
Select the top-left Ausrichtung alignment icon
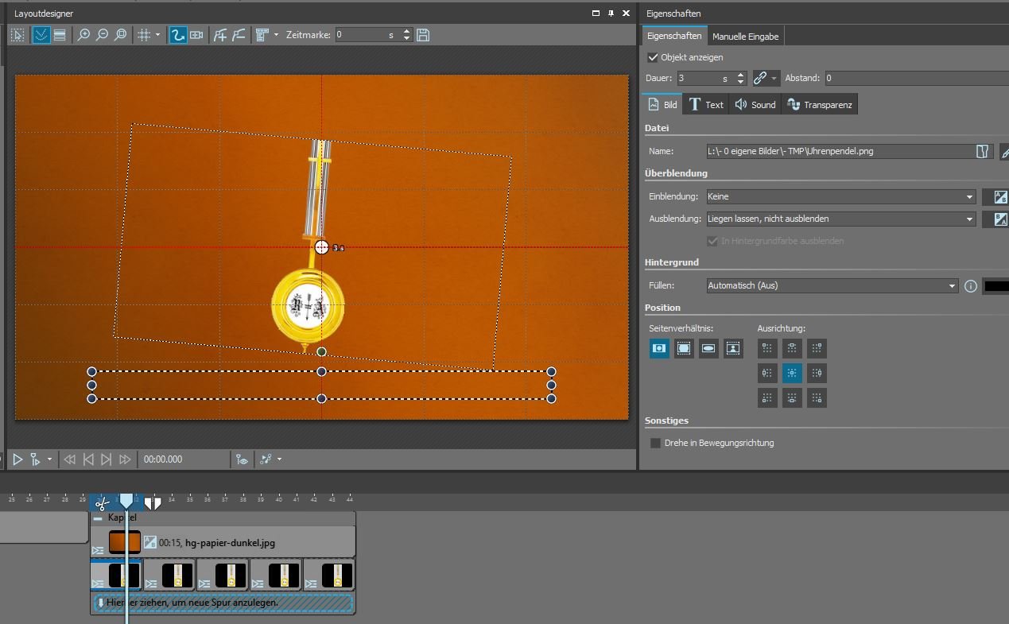coord(767,348)
